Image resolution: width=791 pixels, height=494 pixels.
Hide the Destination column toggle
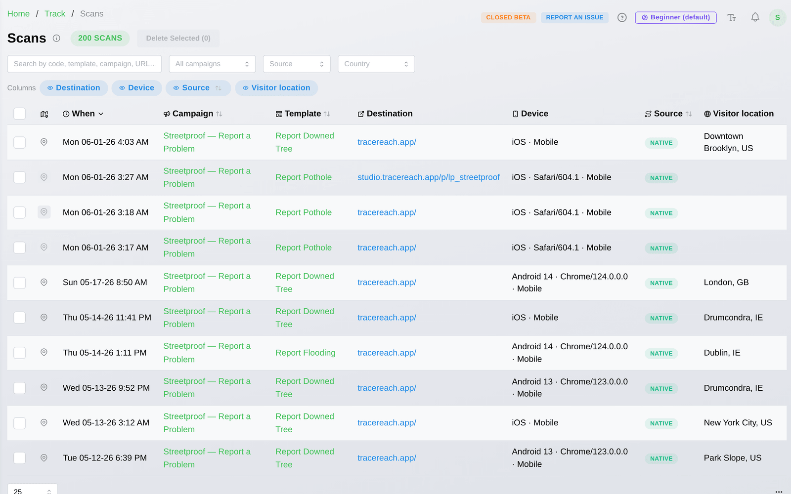(74, 88)
